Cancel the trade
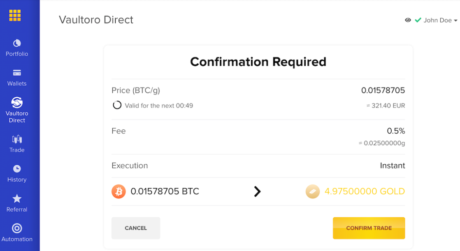 [136, 228]
